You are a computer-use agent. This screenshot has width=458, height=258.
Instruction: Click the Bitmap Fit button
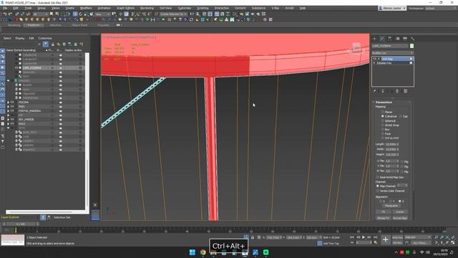(384, 218)
